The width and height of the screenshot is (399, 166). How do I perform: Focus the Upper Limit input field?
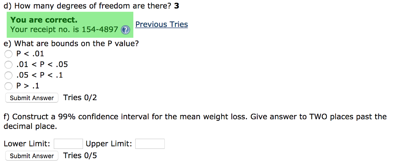point(150,144)
